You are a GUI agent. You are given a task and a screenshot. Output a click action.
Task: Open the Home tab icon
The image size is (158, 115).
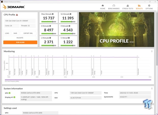coord(103,6)
